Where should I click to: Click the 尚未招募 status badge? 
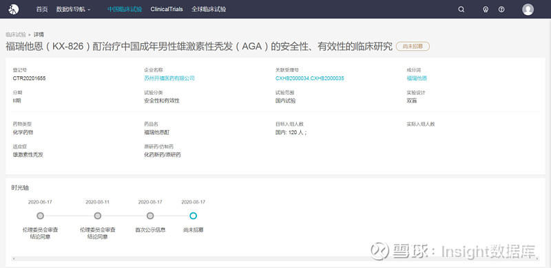(413, 46)
